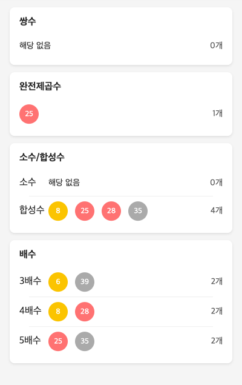Click gray ball 39 in 3배수 row
This screenshot has height=385, width=242.
click(85, 282)
